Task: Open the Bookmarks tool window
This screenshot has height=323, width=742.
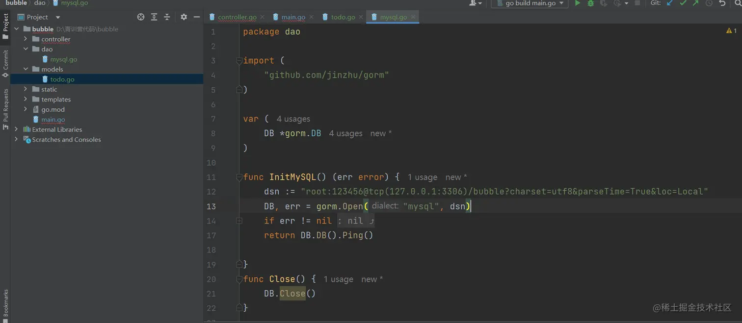Action: click(5, 305)
